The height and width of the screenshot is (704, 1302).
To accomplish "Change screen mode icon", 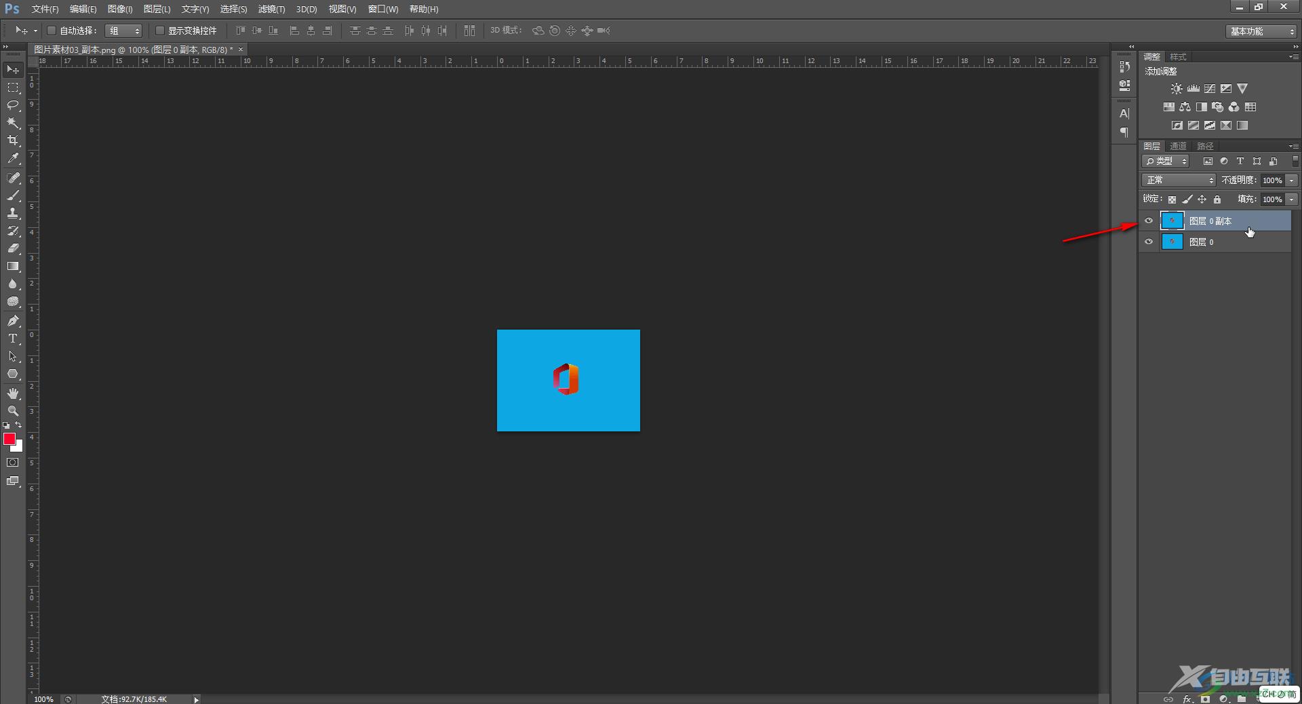I will pyautogui.click(x=13, y=481).
